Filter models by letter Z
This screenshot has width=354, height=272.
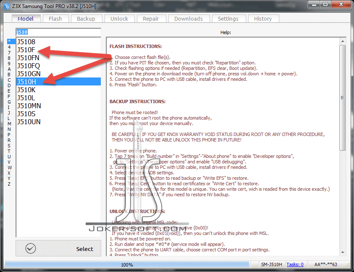pyautogui.click(x=9, y=184)
